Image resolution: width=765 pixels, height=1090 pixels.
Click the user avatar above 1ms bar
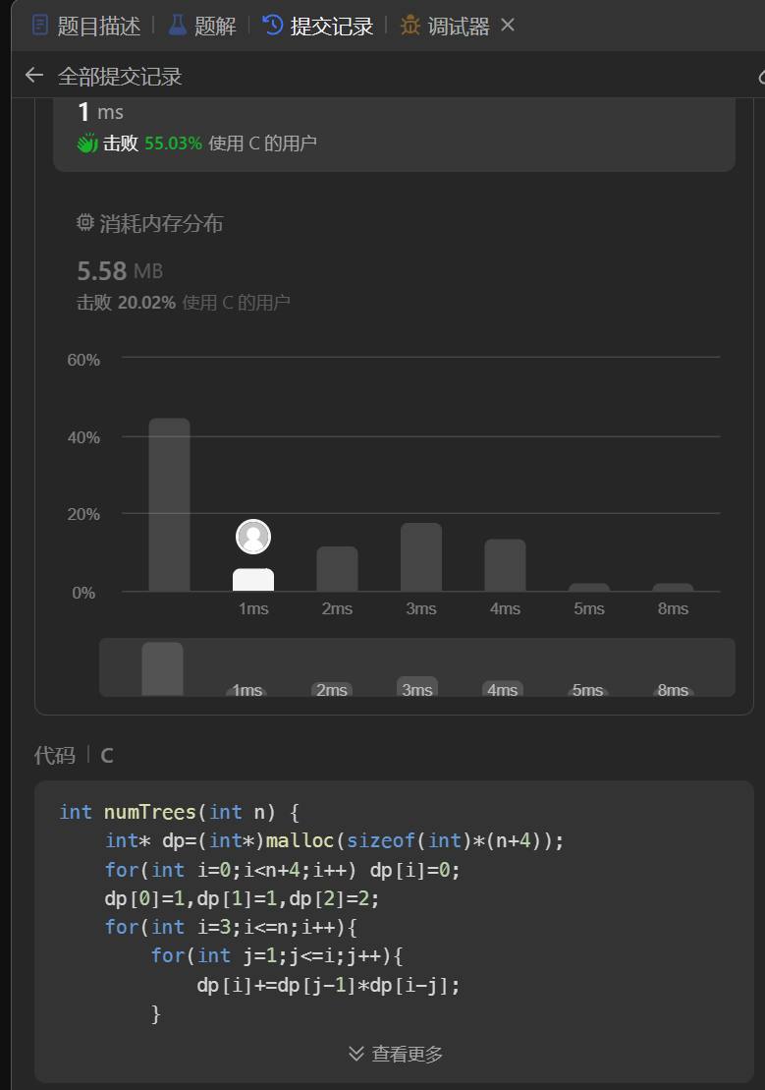click(x=253, y=537)
